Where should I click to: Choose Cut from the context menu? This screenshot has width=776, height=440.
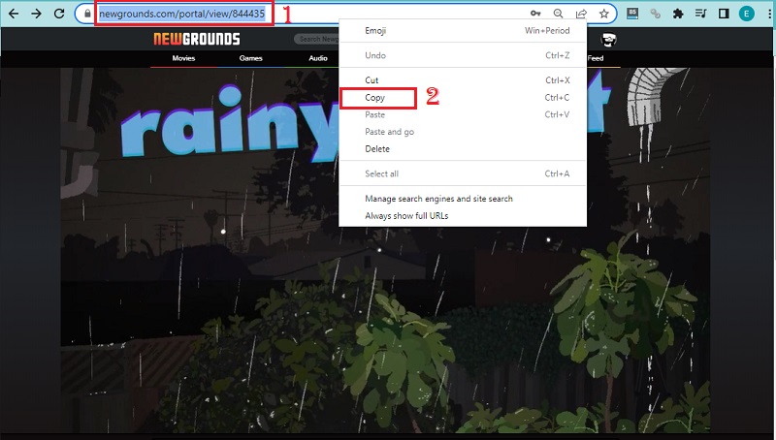point(463,80)
